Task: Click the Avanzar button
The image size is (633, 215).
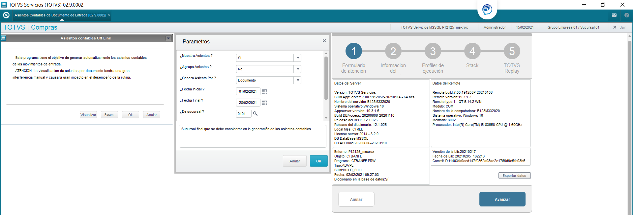Action: pyautogui.click(x=502, y=199)
